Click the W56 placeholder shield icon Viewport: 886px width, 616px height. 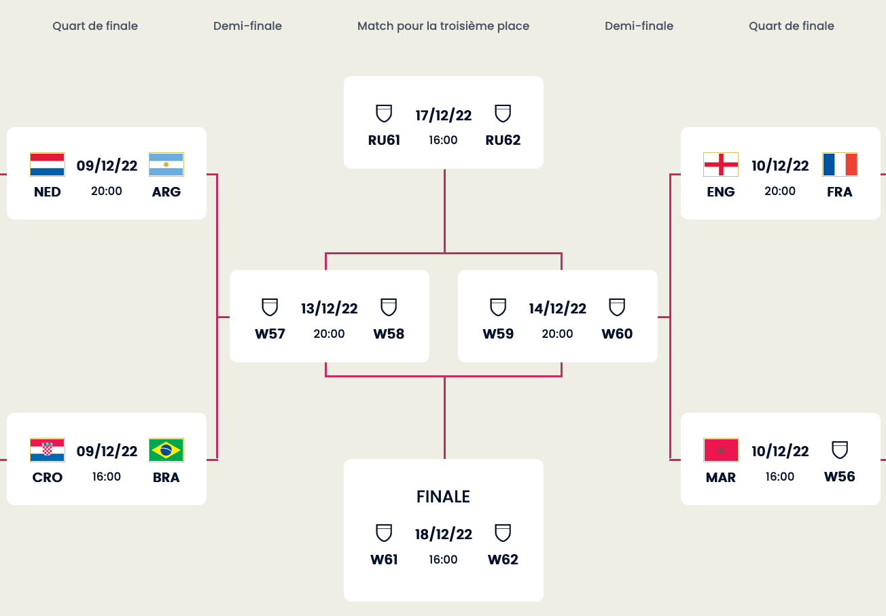pos(840,449)
